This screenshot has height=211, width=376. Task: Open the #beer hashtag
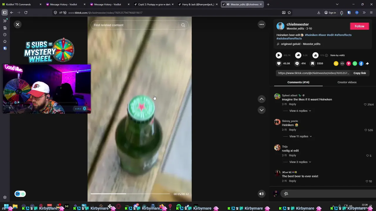point(322,35)
